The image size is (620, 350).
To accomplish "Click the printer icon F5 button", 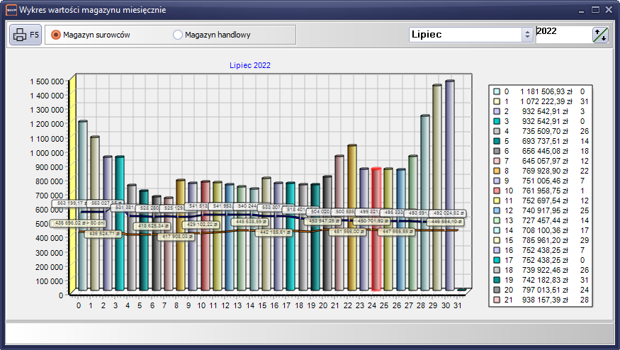I will 25,35.
